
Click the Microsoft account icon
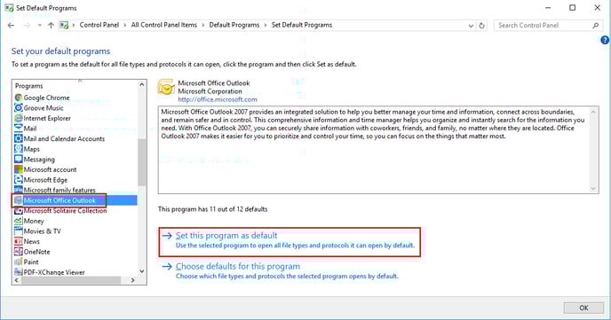click(19, 169)
